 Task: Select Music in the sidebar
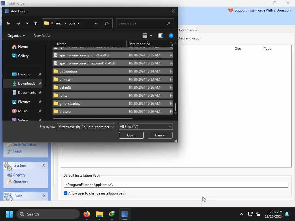(x=22, y=111)
